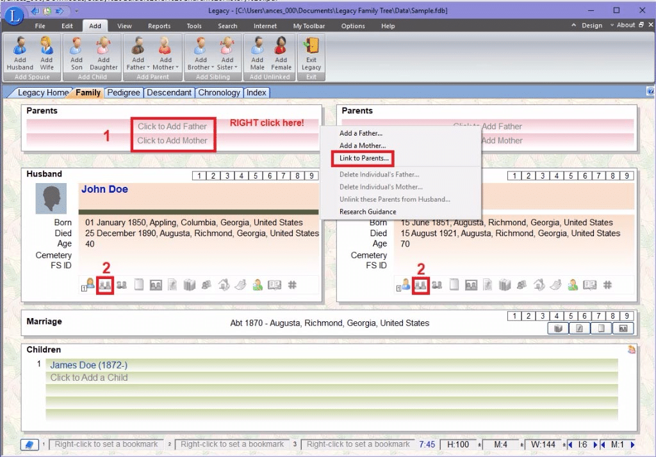Open the wife's pictures icon
The width and height of the screenshot is (656, 457).
click(471, 285)
